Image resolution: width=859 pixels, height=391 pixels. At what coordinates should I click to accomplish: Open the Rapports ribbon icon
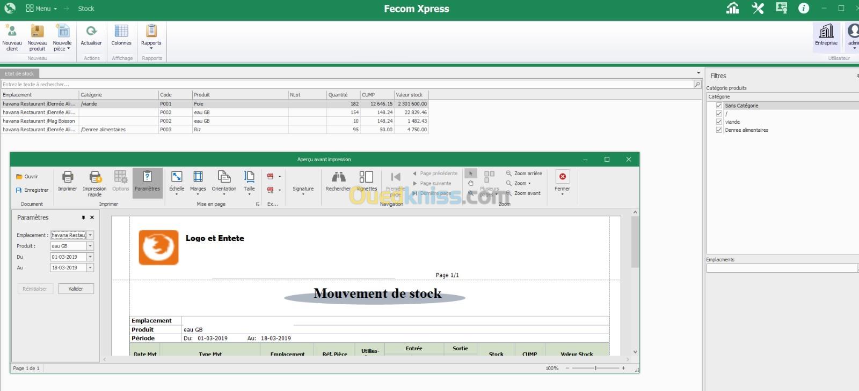(151, 31)
